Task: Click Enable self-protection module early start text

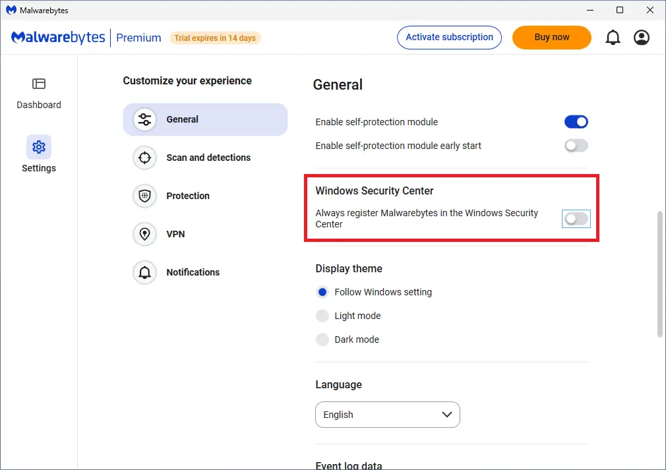Action: point(398,146)
